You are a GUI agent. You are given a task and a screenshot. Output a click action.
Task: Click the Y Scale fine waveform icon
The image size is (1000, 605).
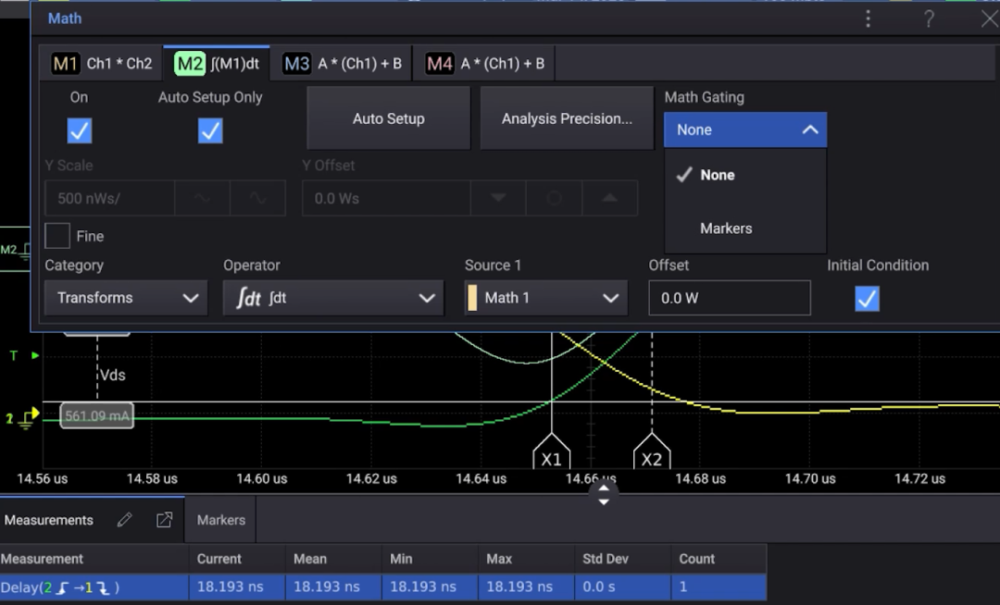point(257,198)
